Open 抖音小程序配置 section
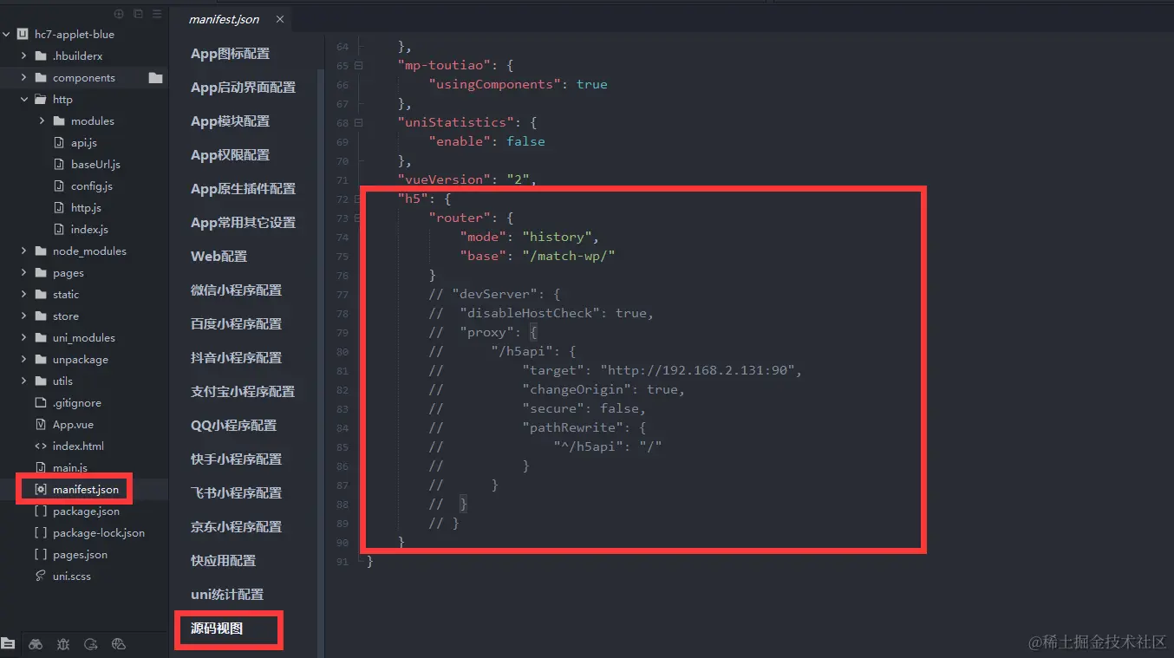 pyautogui.click(x=236, y=358)
